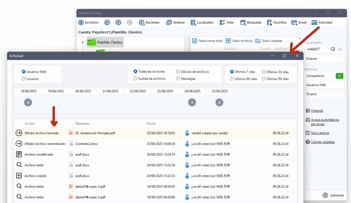This screenshot has width=351, height=203.
Task: Click the back arrow navigation icon
Action: pyautogui.click(x=107, y=22)
